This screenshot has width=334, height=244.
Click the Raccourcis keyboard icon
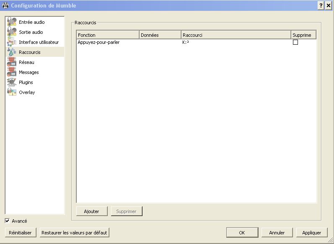pos(12,52)
